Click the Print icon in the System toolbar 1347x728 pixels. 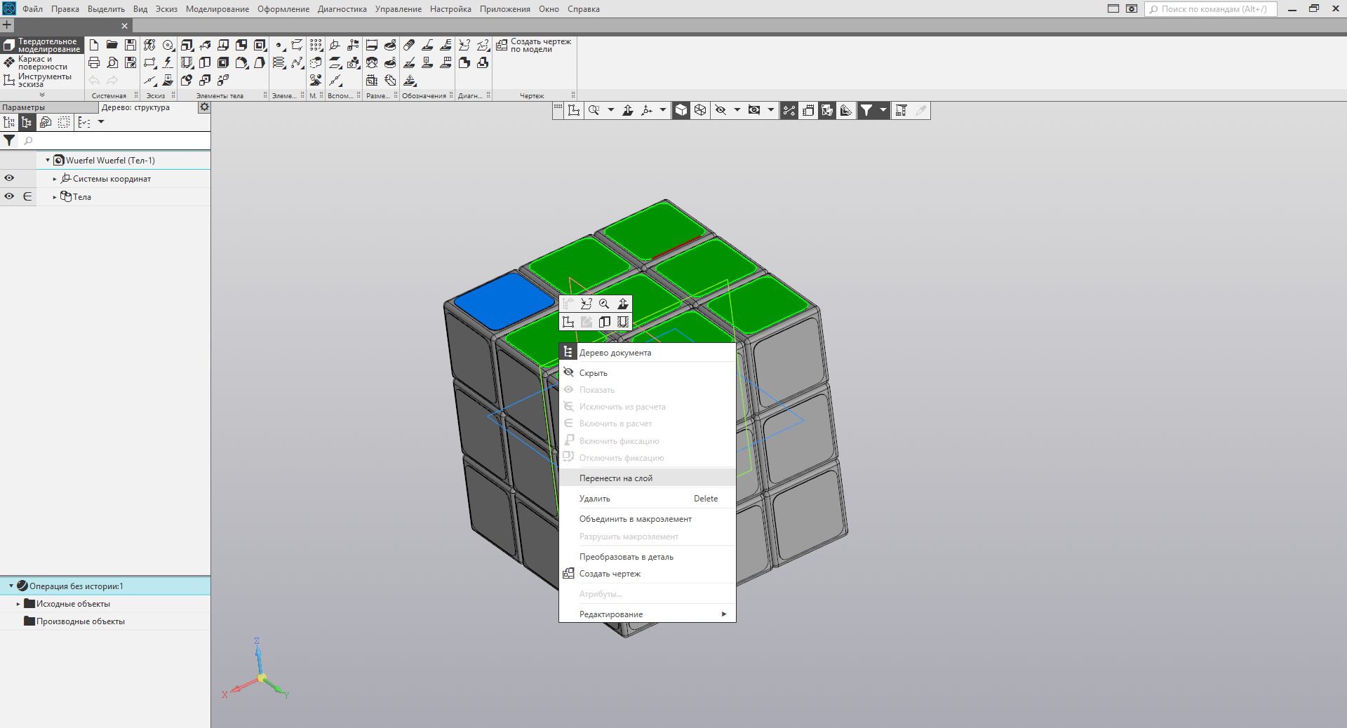(x=94, y=63)
